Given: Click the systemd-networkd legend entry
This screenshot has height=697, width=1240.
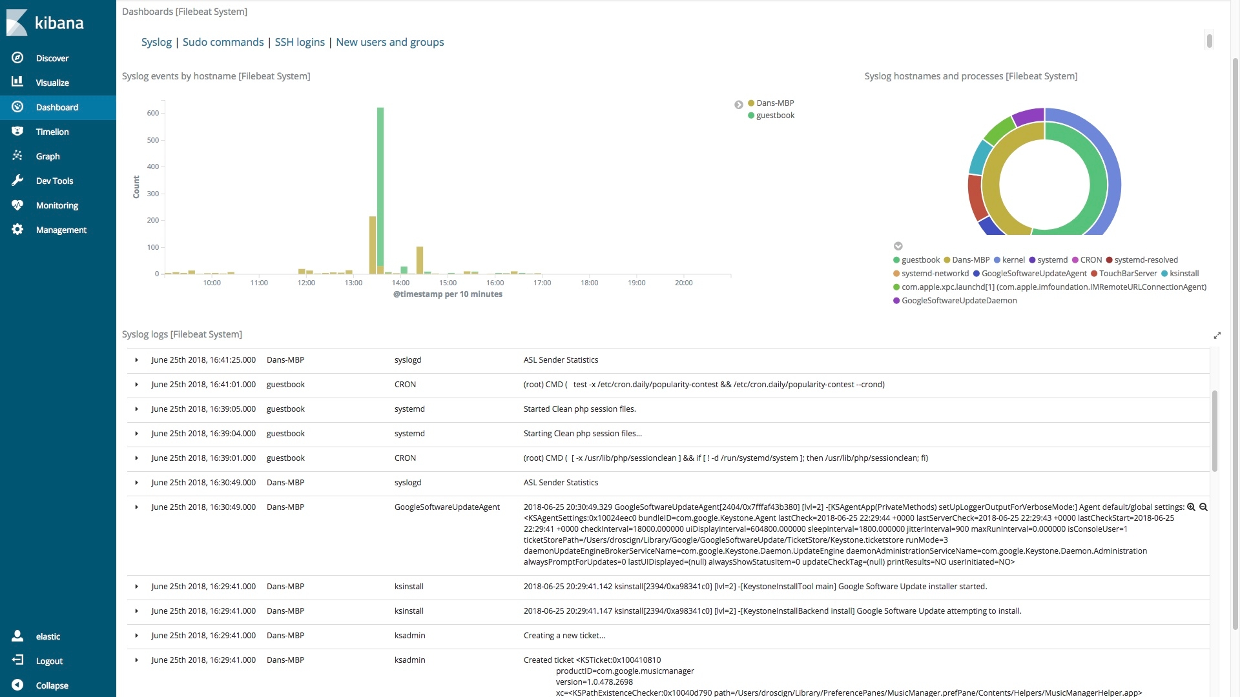Looking at the screenshot, I should pyautogui.click(x=931, y=274).
